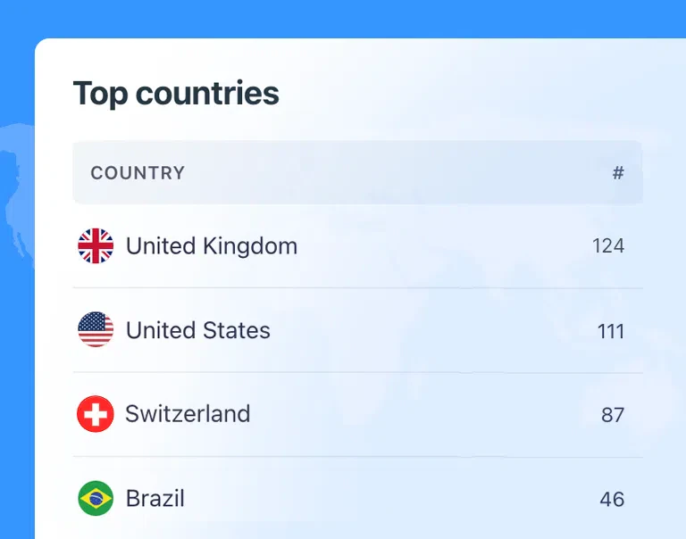
Task: Sort by the # column header
Action: click(617, 173)
